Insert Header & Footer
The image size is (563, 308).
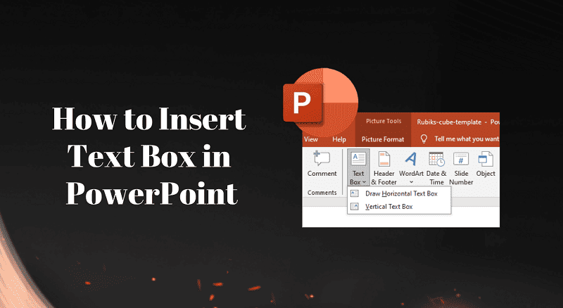[384, 168]
